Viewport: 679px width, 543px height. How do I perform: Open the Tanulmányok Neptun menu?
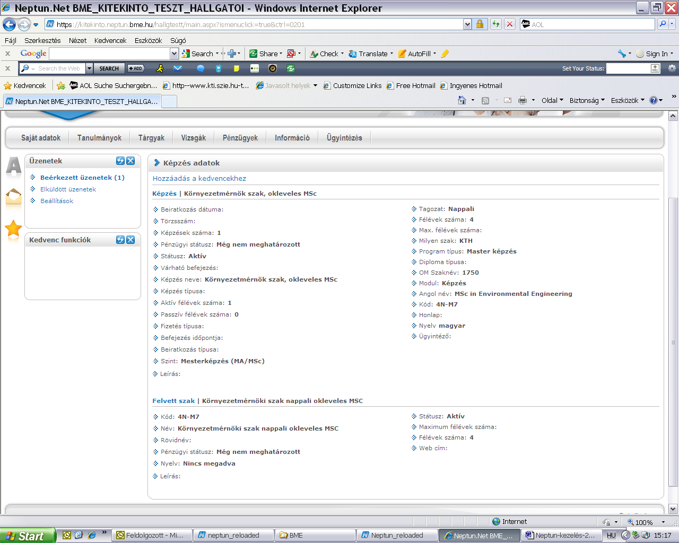[99, 138]
